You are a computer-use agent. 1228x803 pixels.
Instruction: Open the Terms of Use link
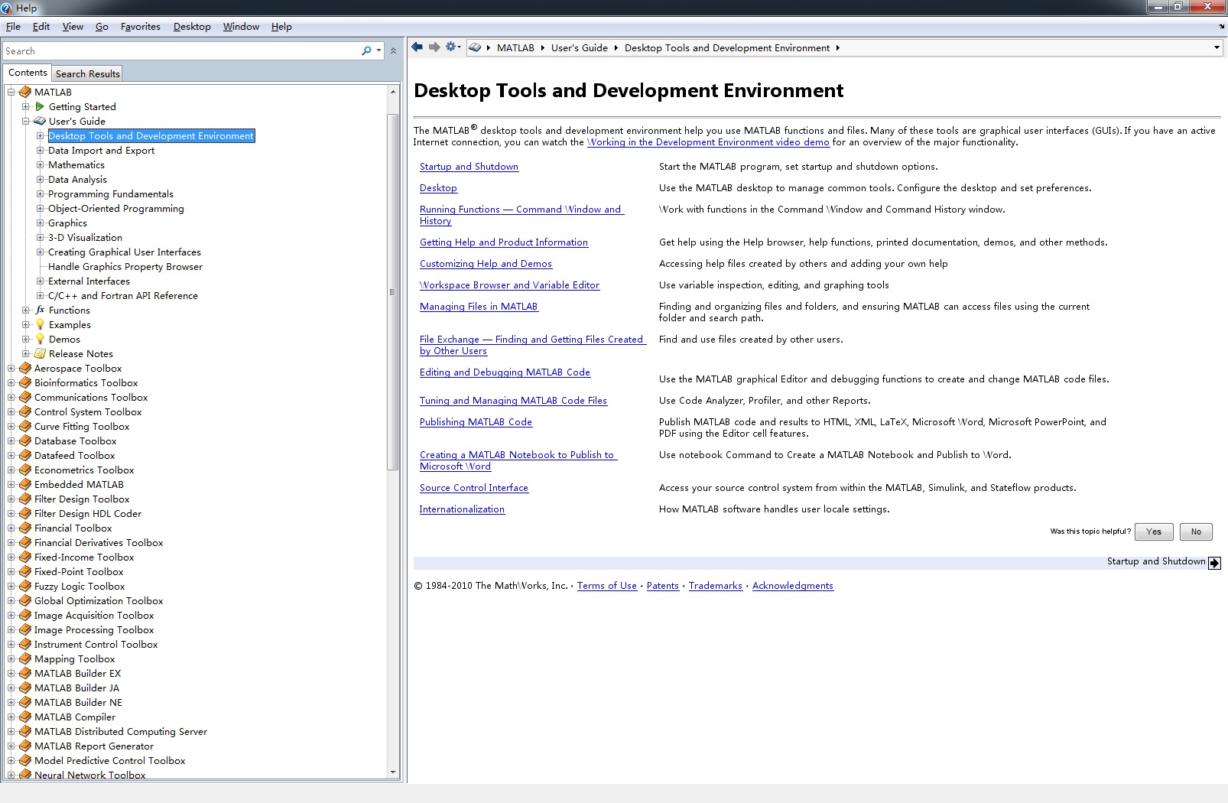606,585
